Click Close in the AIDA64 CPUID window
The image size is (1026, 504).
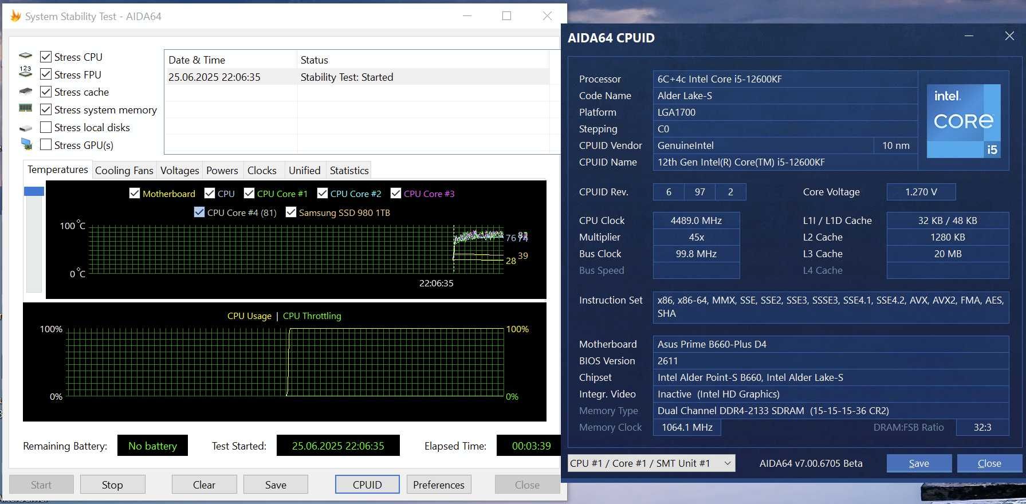pyautogui.click(x=989, y=463)
